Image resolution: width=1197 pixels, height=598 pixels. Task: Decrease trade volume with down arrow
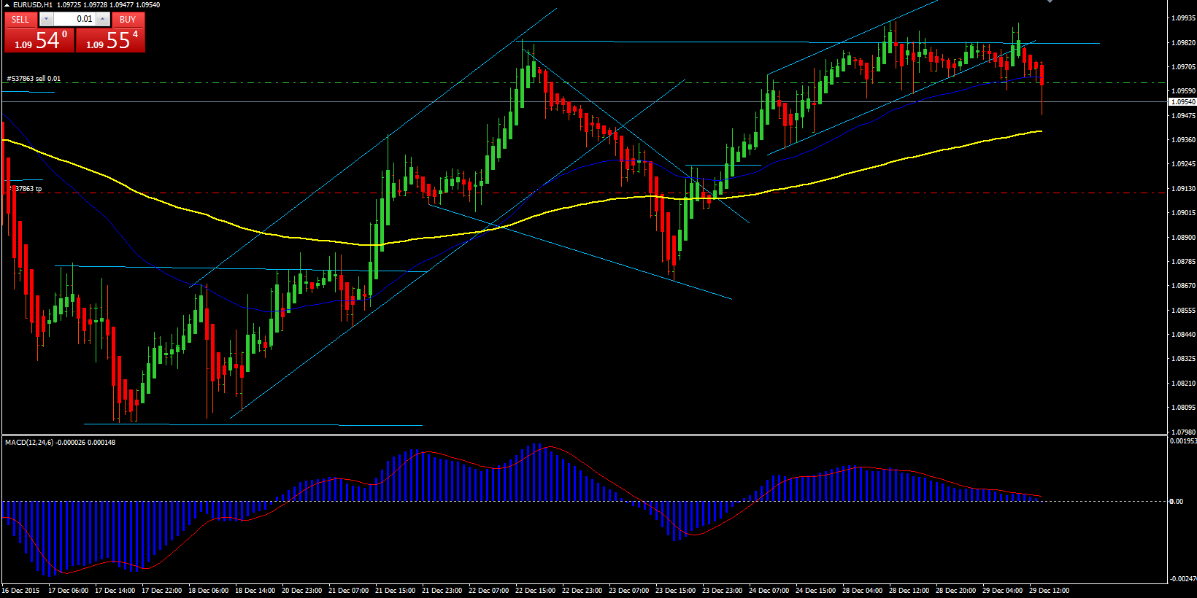click(46, 20)
